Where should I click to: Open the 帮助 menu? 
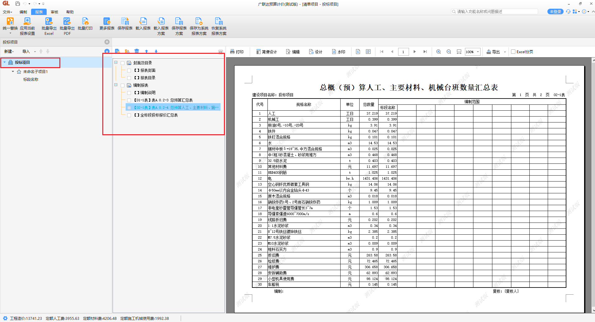pos(70,12)
